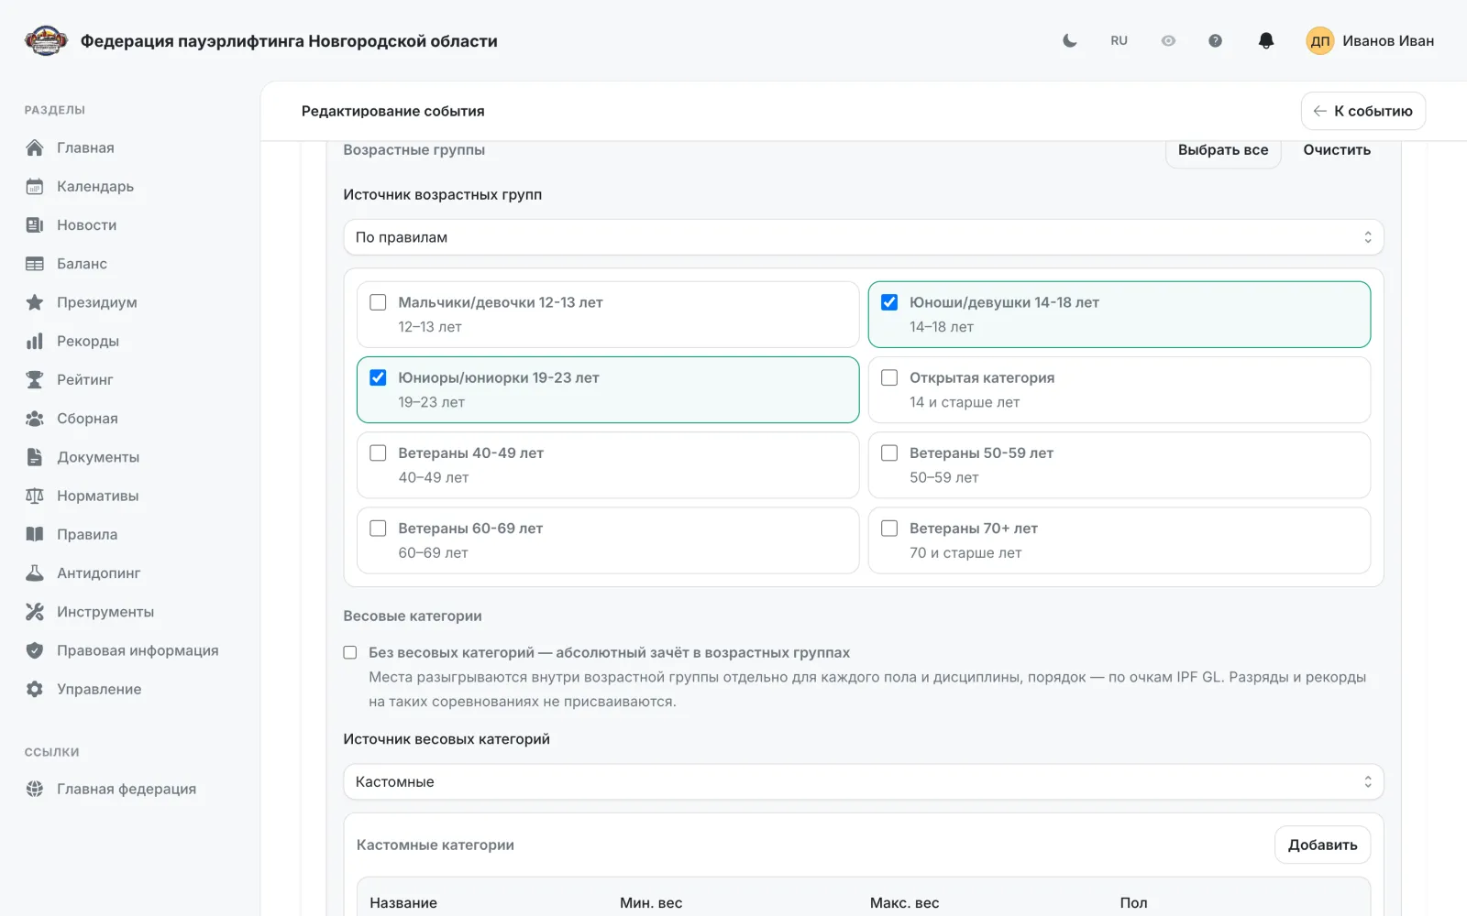Viewport: 1467px width, 916px height.
Task: Click the federation logo
Action: 46,40
